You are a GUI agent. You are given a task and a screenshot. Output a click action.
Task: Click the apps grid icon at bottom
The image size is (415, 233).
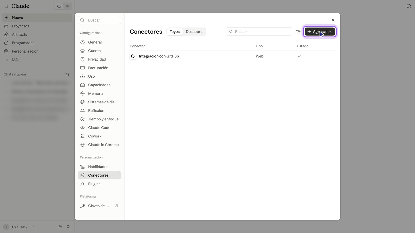click(60, 227)
